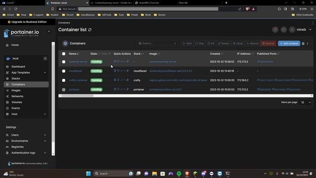Click the Pause containers button
The height and width of the screenshot is (178, 316).
pyautogui.click(x=238, y=44)
